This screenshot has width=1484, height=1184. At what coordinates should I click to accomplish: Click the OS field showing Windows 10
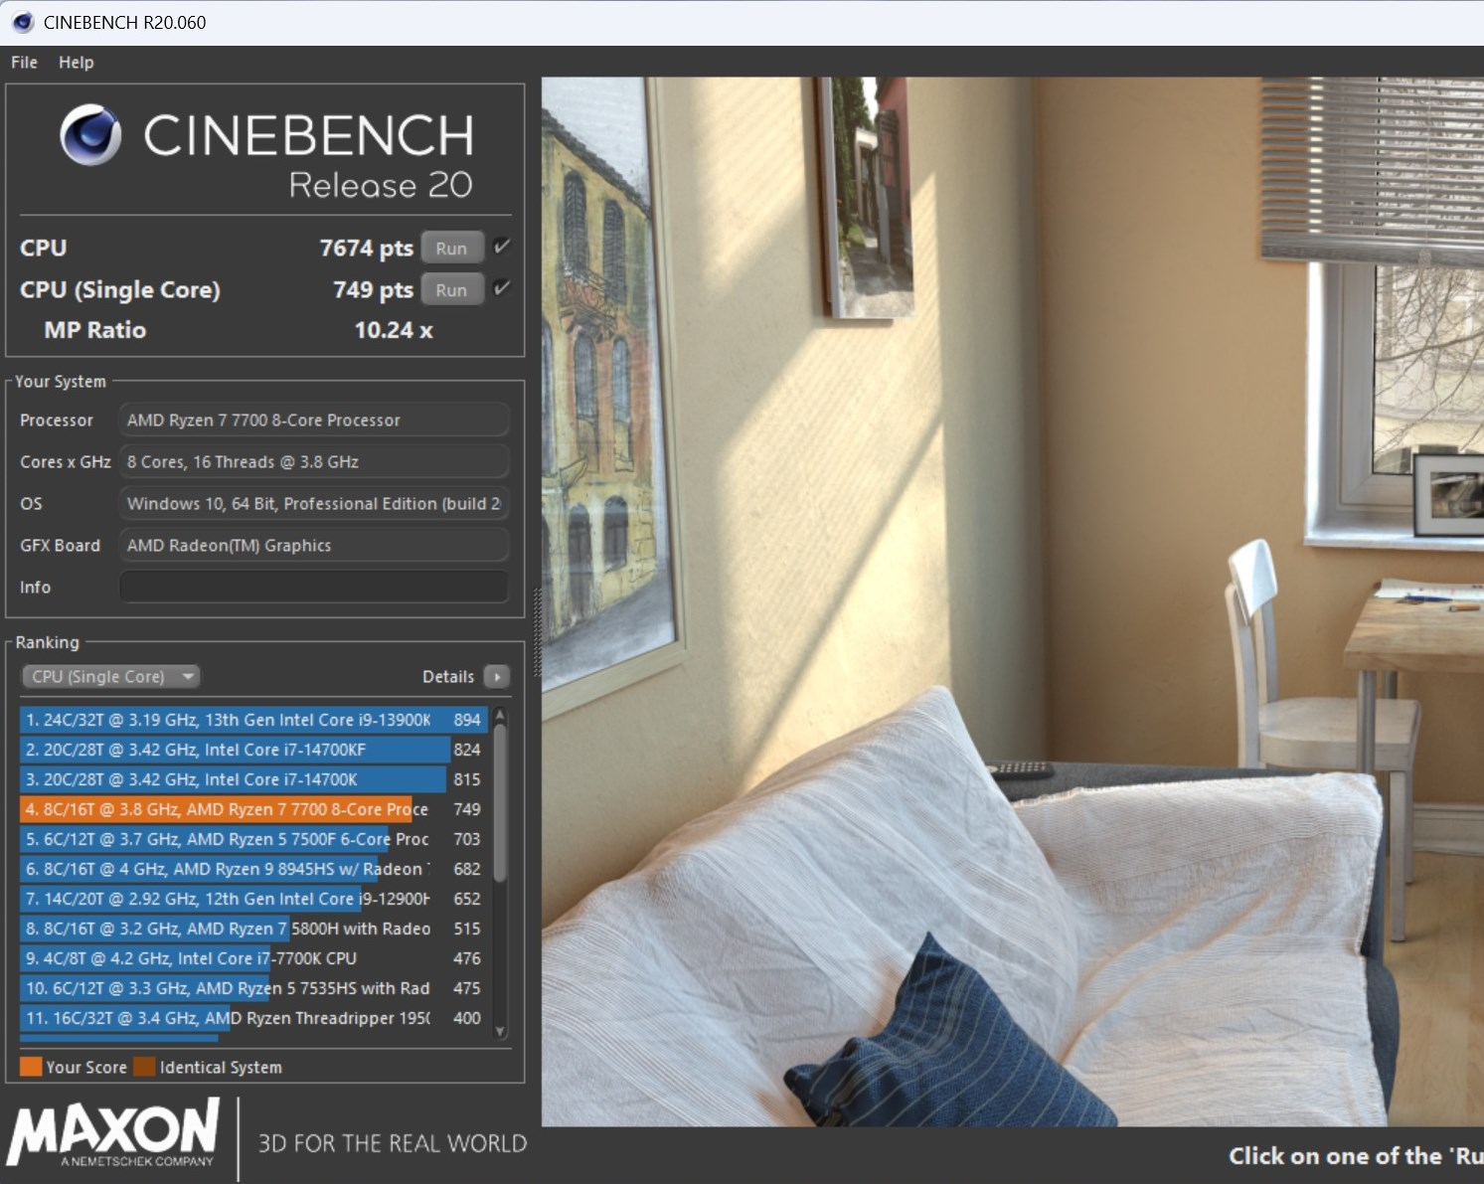tap(314, 503)
